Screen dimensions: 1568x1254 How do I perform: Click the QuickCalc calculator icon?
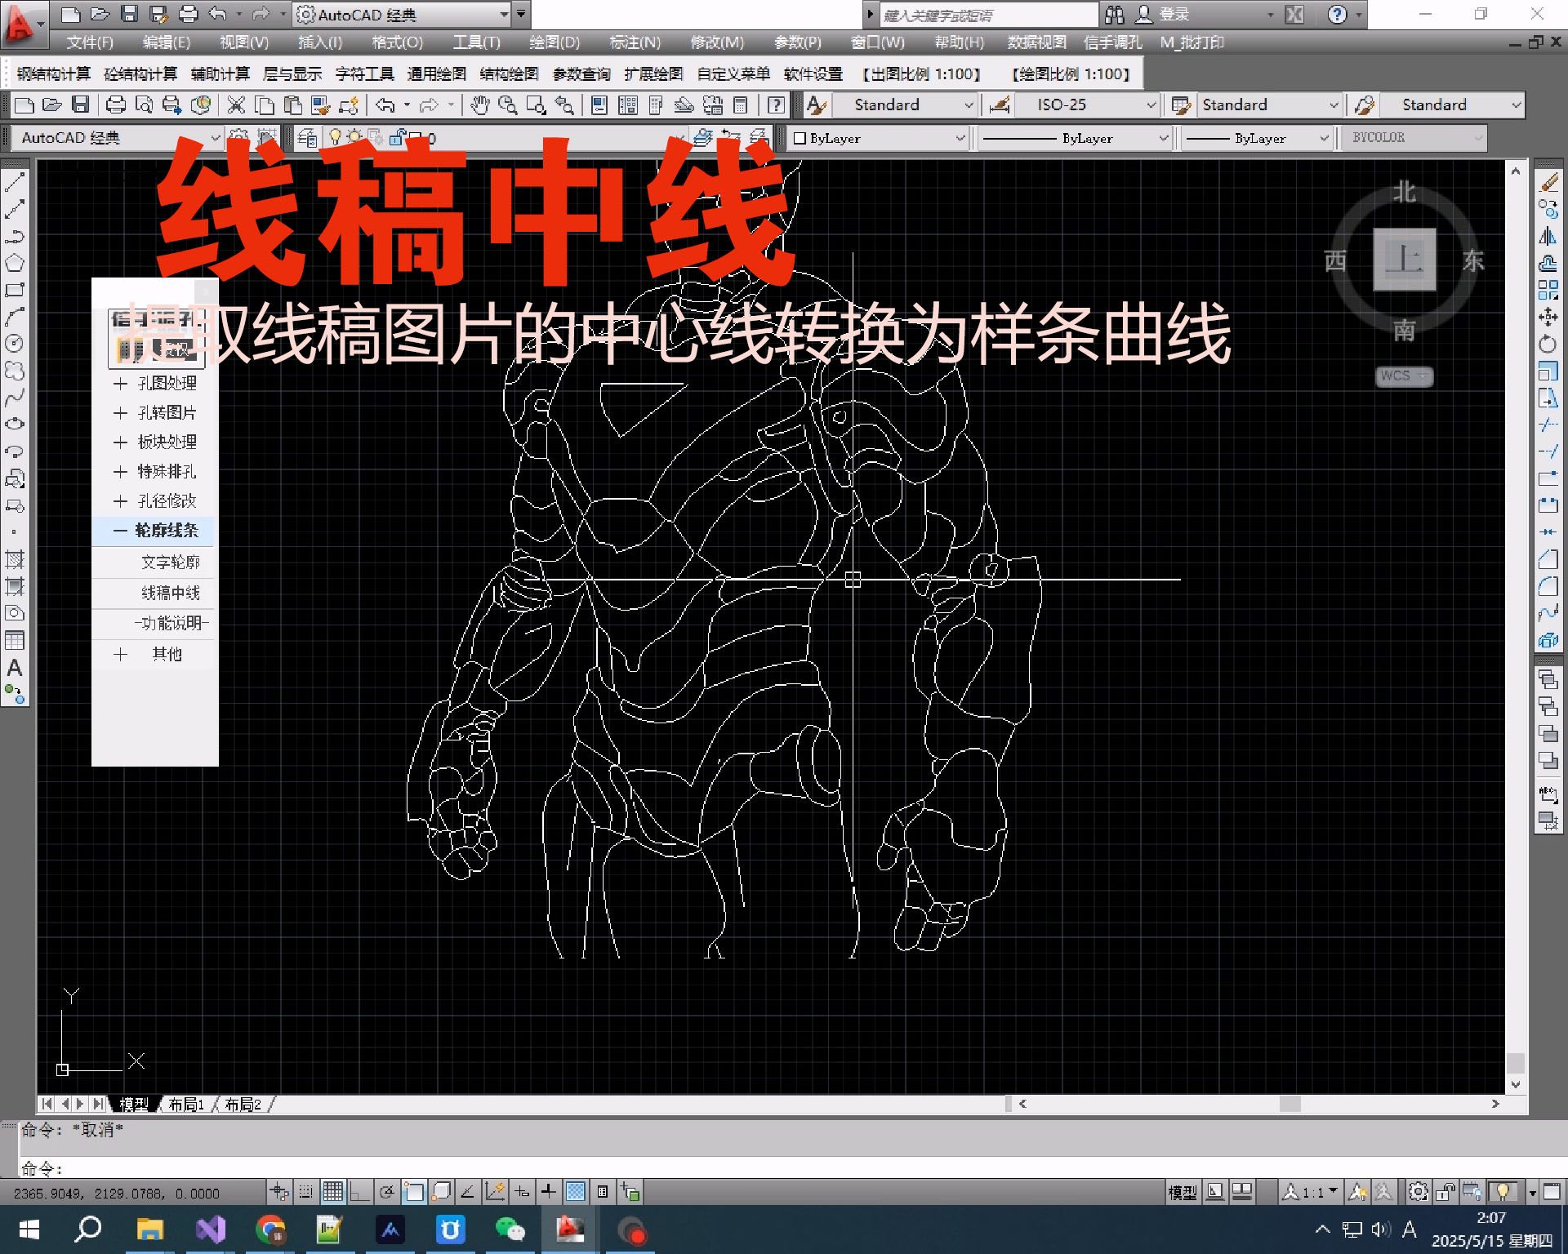tap(740, 104)
